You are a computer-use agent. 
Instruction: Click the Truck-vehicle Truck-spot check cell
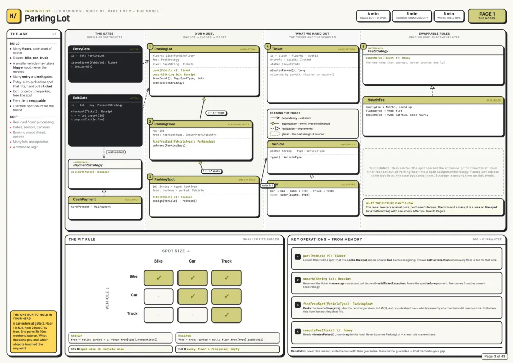226,315
